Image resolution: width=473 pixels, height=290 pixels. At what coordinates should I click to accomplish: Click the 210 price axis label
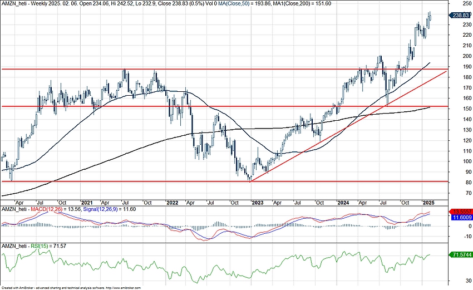point(467,46)
